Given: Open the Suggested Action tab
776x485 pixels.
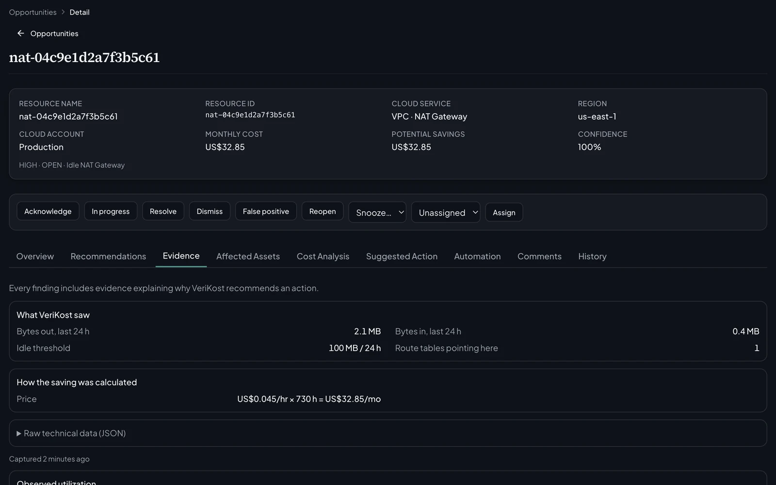Looking at the screenshot, I should (402, 256).
